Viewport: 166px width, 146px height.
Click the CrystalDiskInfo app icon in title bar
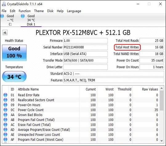point(4,4)
